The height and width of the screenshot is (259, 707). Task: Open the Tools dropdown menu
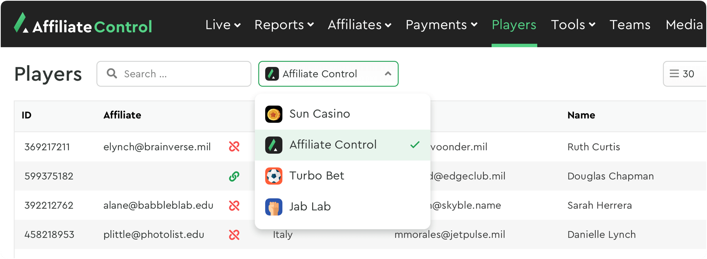[573, 25]
